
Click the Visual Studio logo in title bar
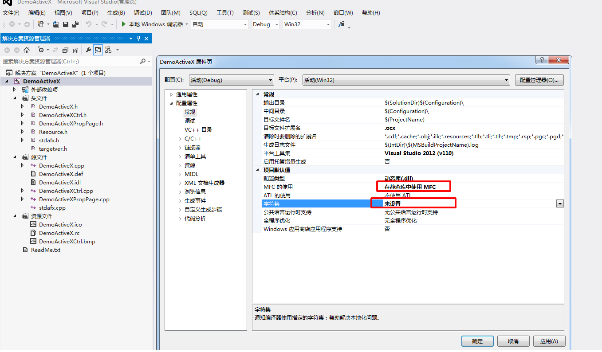7,2
